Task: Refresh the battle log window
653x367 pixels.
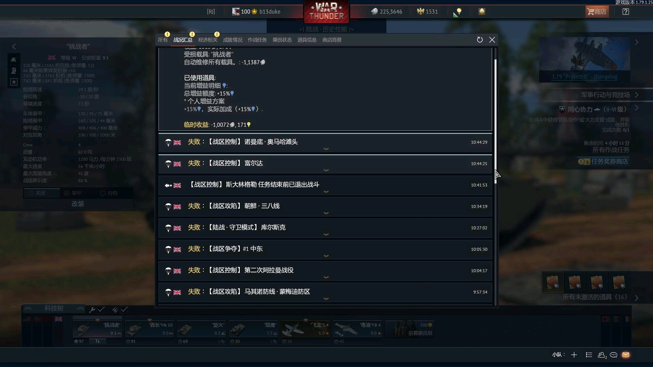Action: pyautogui.click(x=480, y=40)
